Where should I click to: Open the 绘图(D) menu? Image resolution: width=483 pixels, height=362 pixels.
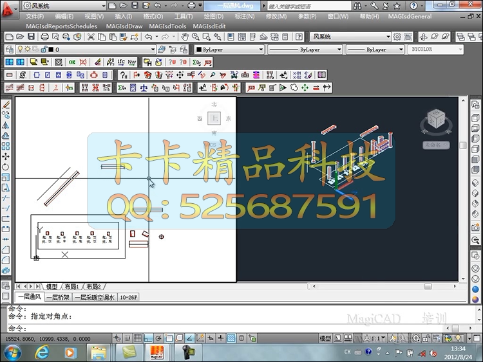click(213, 16)
